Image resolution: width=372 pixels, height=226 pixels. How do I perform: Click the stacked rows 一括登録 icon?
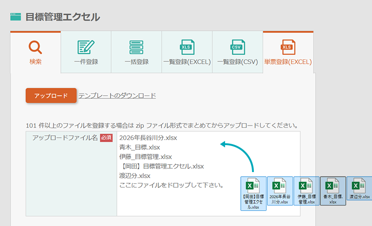[136, 47]
